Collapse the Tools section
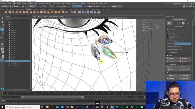This screenshot has width=195, height=109. pos(168,73)
